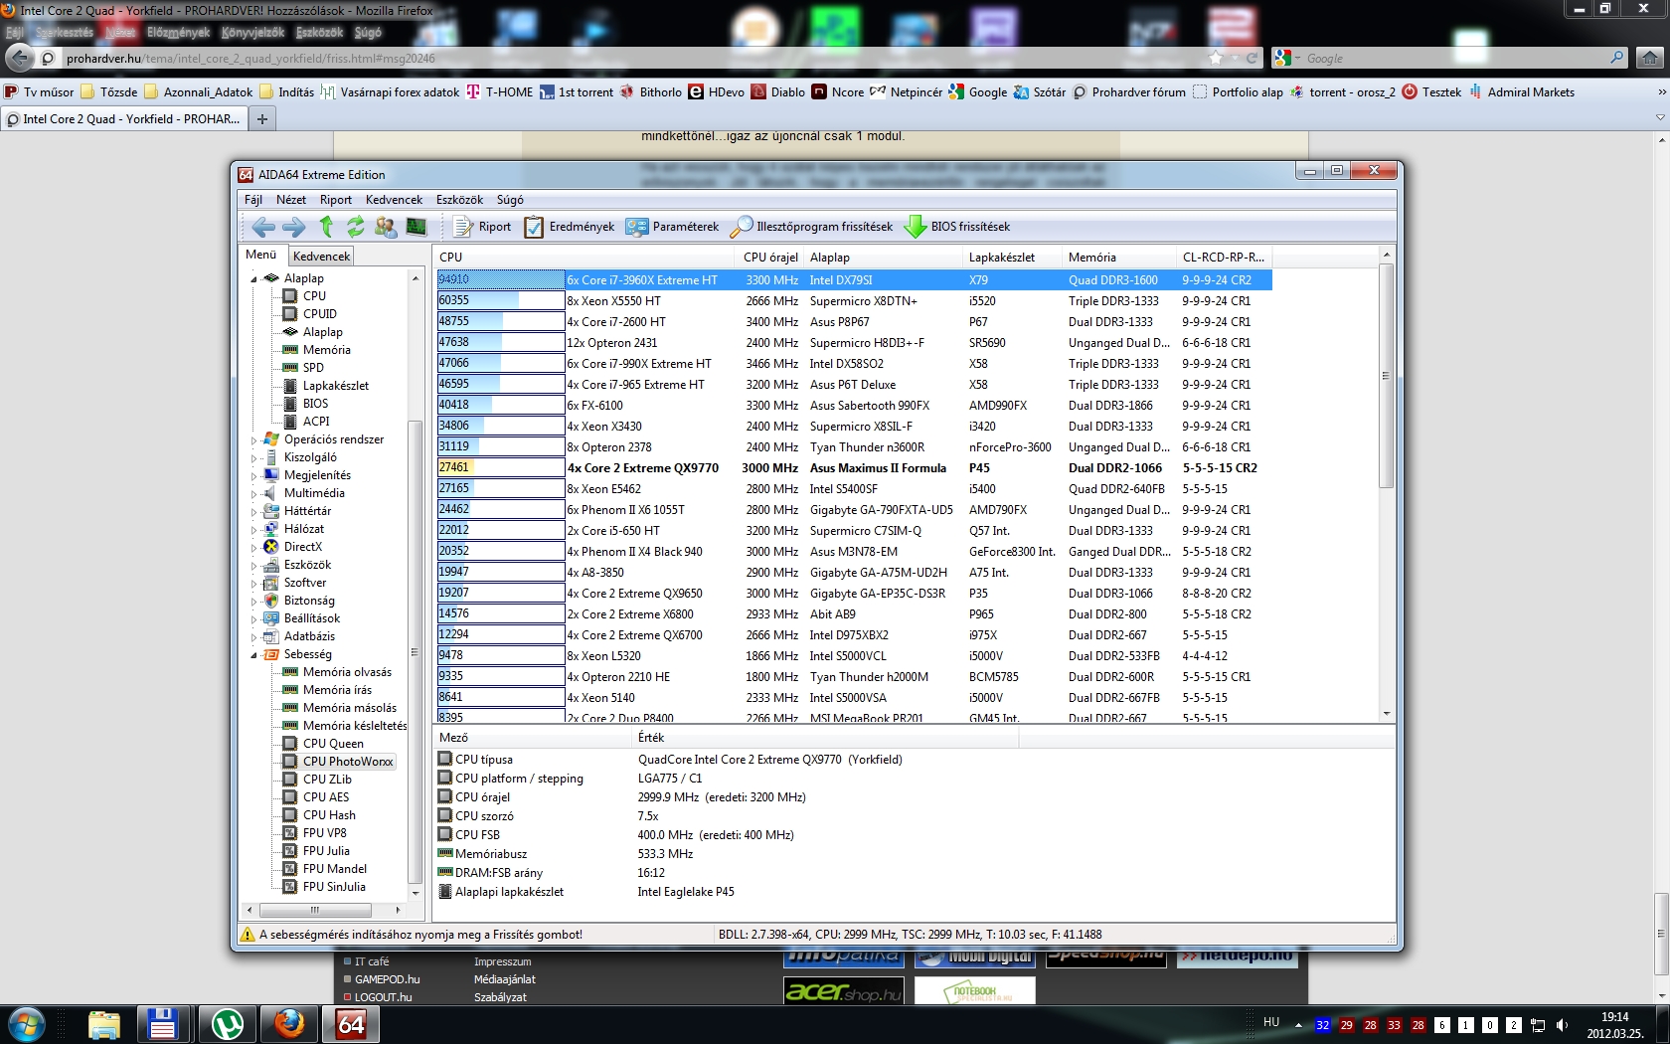Click the green refresh arrows icon in AIDA64
Viewport: 1670px width, 1044px height.
(355, 227)
